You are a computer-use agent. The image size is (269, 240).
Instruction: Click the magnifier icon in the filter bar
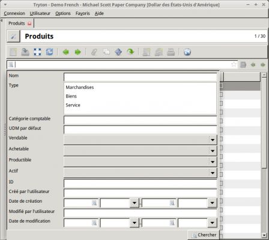11,64
